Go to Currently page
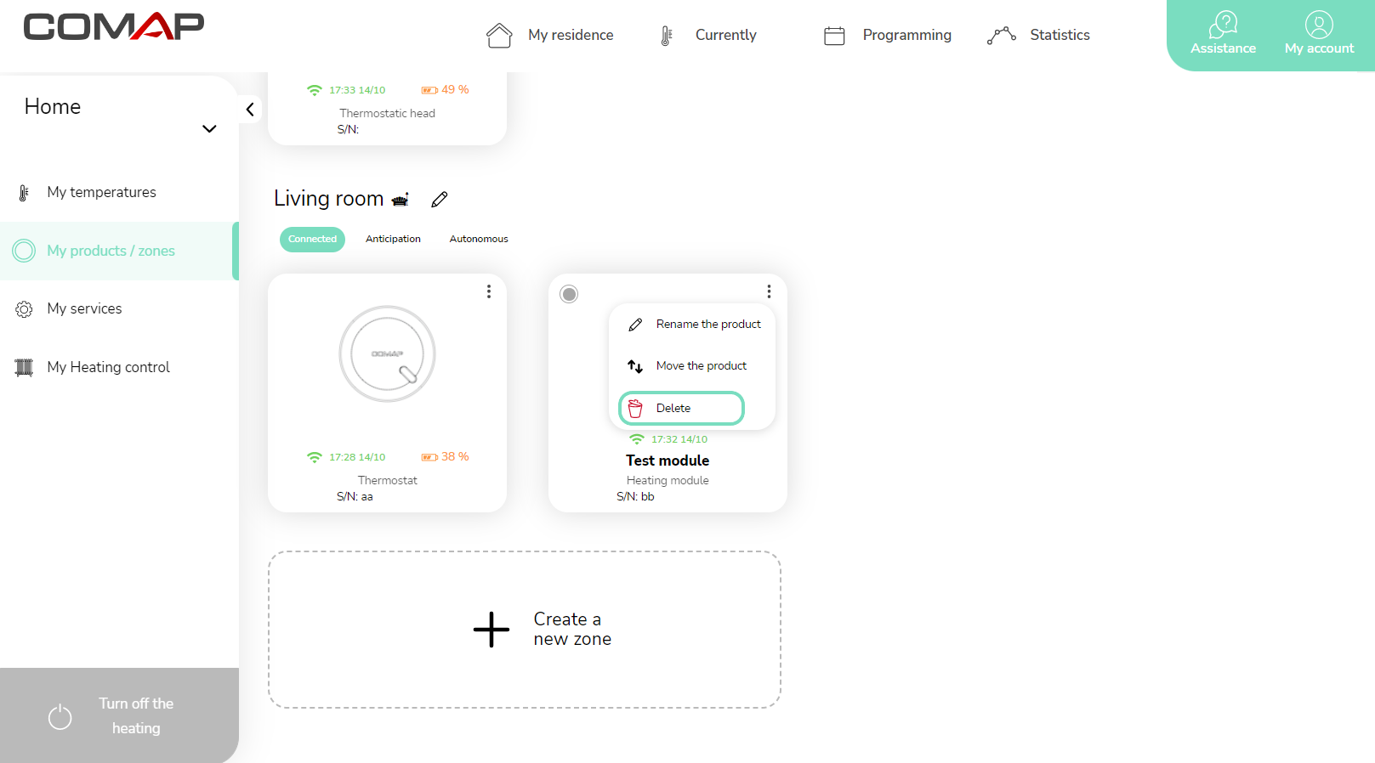 725,35
